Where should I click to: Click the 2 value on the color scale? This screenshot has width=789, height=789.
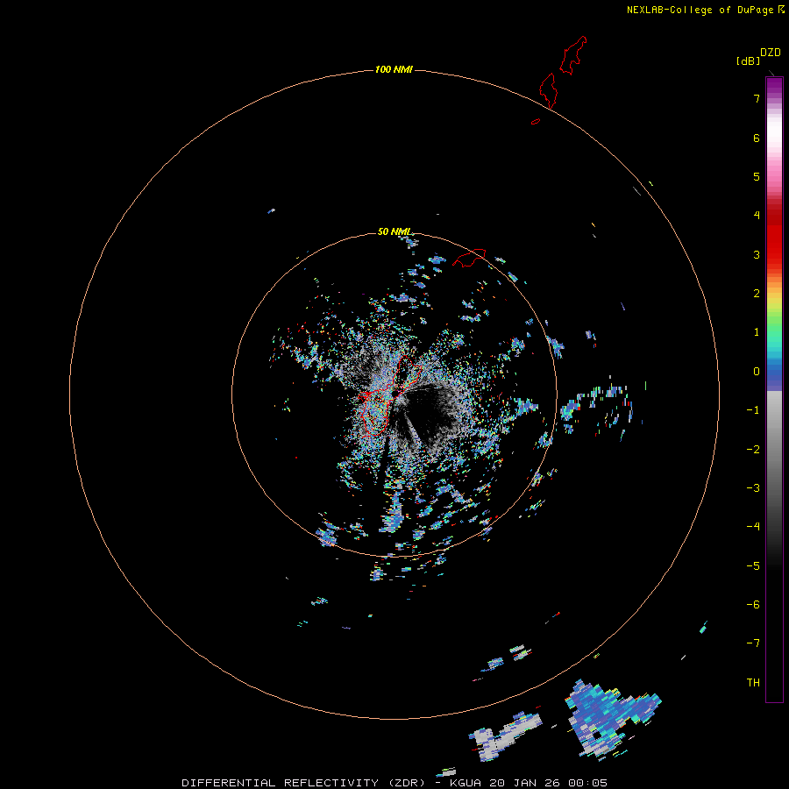(757, 294)
